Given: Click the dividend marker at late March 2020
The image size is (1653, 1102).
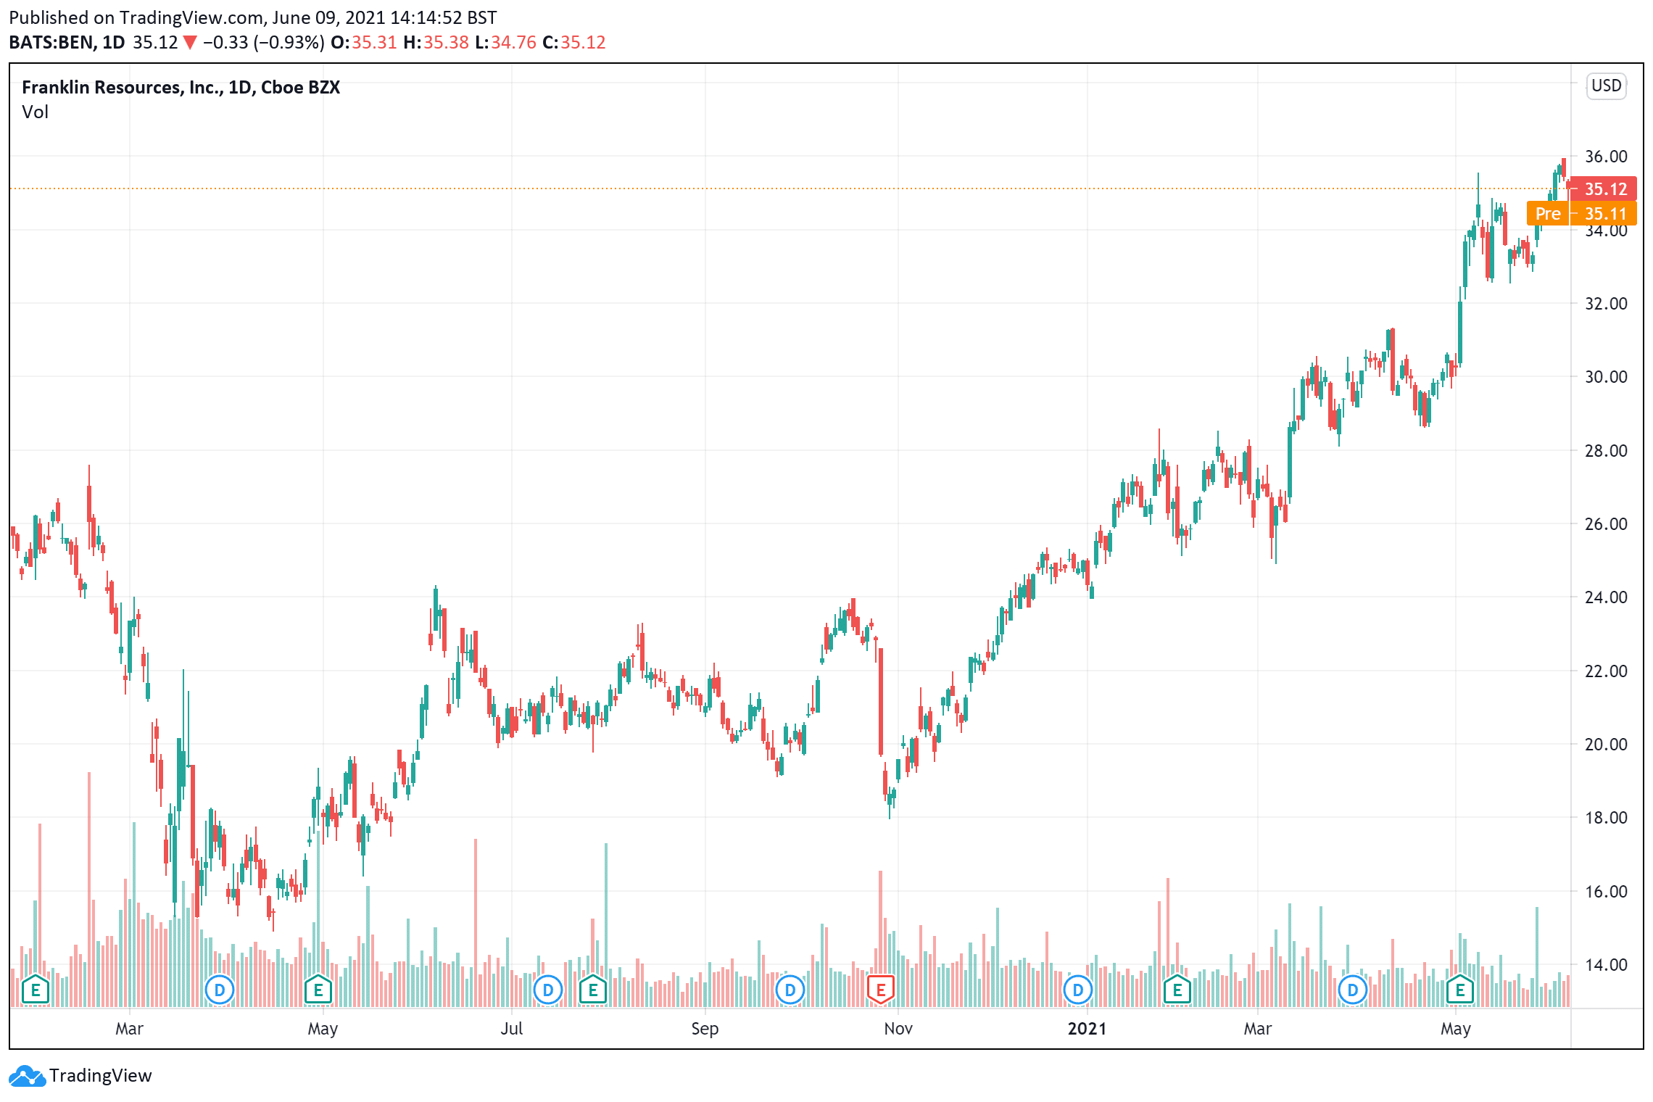Looking at the screenshot, I should click(x=220, y=990).
